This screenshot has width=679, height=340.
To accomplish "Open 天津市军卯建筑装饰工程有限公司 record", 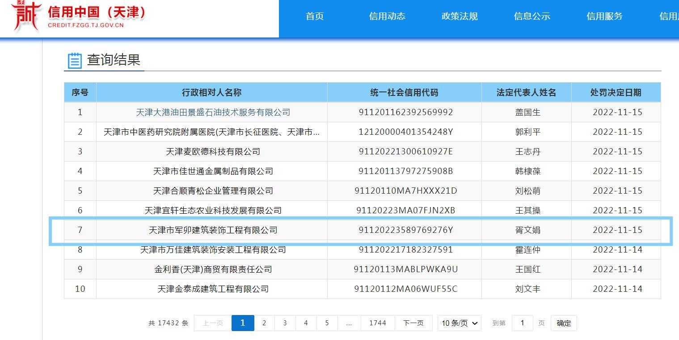I will click(213, 230).
